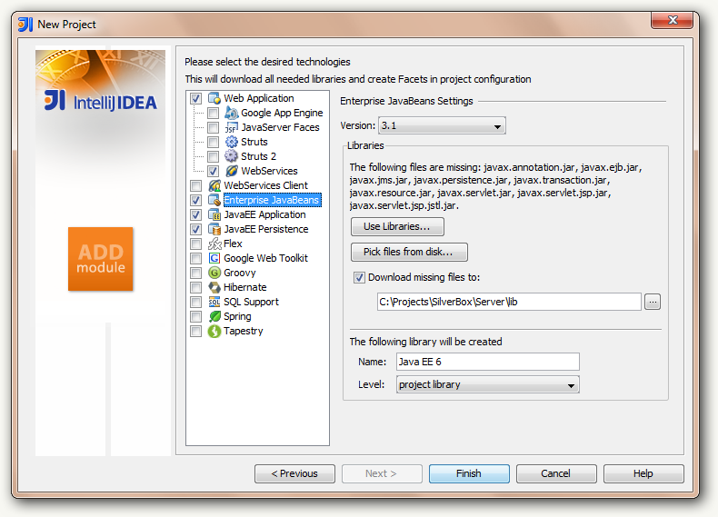Click the Spring leaf icon
This screenshot has width=718, height=517.
(x=214, y=316)
